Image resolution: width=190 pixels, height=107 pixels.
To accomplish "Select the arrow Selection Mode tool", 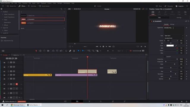I will pos(36,51).
